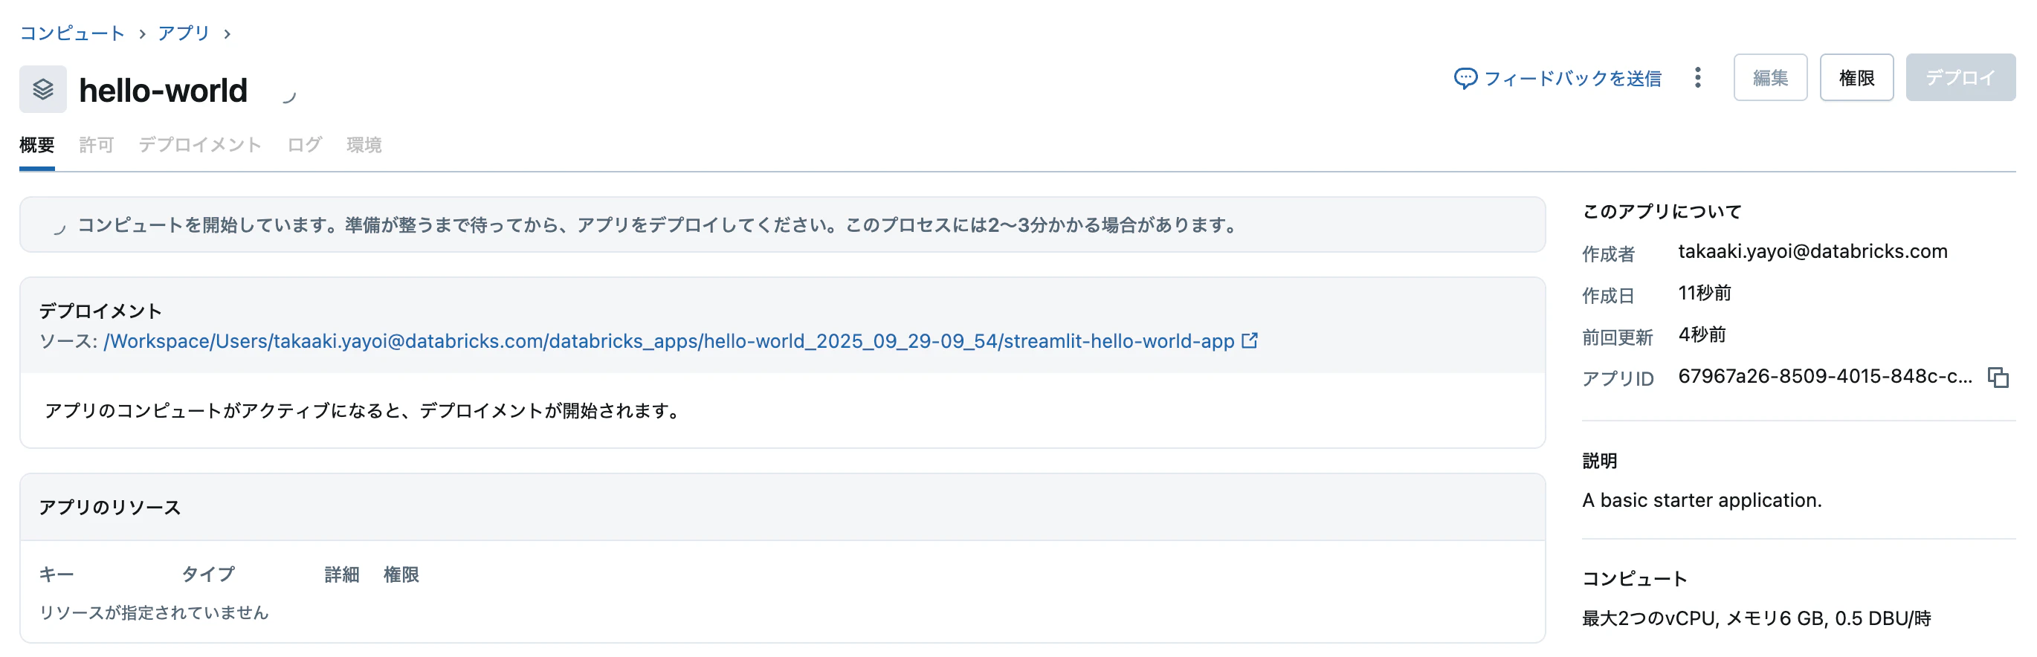Viewport: 2037px width, 657px height.
Task: Go to コンピュート breadcrumb
Action: (x=72, y=33)
